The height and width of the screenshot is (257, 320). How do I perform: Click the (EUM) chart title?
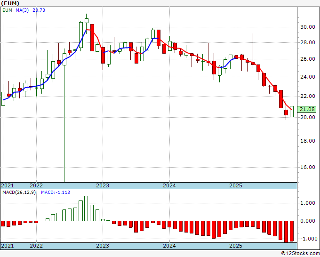(x=10, y=3)
